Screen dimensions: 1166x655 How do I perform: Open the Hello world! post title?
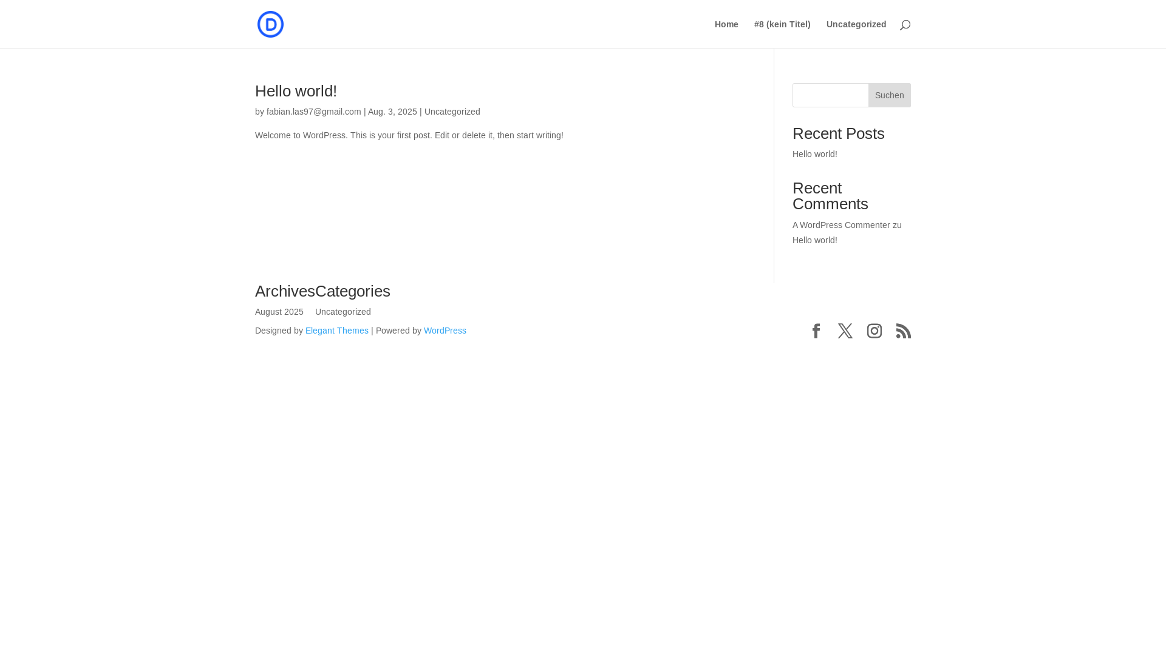click(296, 91)
